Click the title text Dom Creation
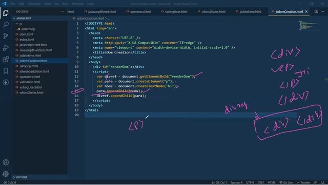Image resolution: width=328 pixels, height=185 pixels. pos(118,52)
